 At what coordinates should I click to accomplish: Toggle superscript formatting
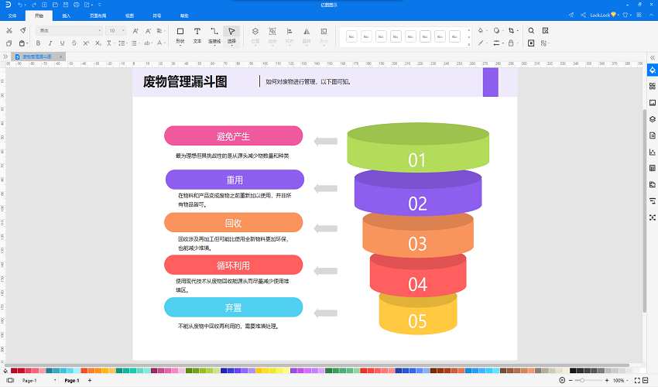click(86, 43)
